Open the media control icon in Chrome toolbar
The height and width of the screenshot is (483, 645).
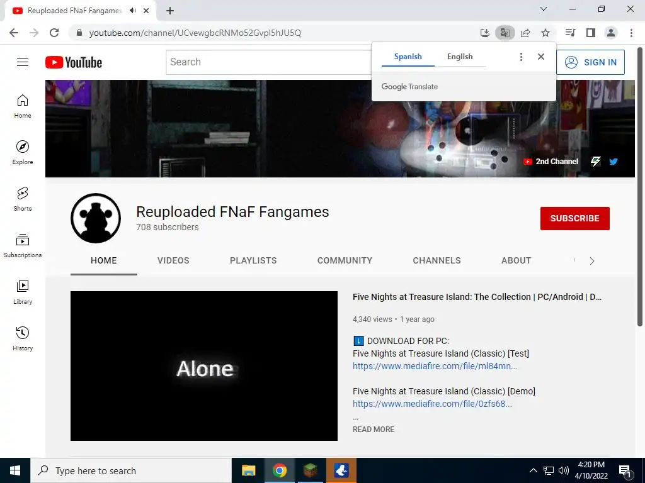571,33
